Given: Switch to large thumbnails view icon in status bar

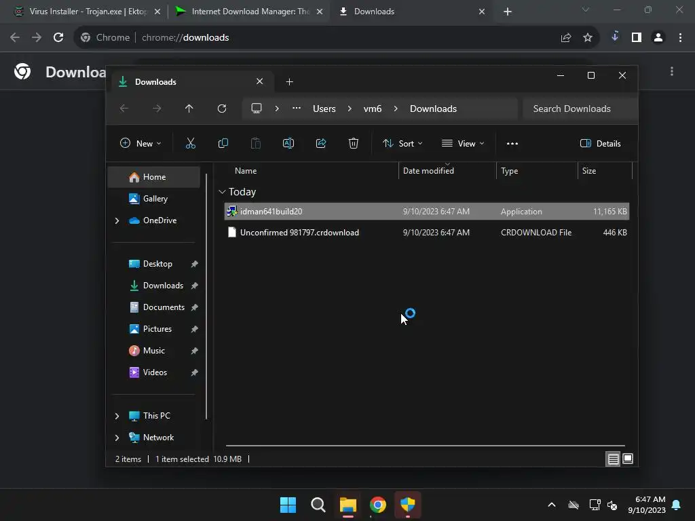Looking at the screenshot, I should point(628,459).
